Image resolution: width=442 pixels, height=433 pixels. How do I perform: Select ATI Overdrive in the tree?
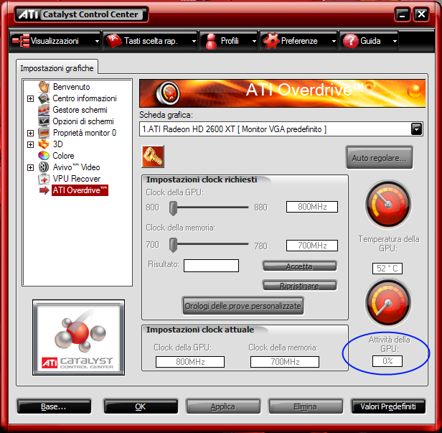point(80,190)
